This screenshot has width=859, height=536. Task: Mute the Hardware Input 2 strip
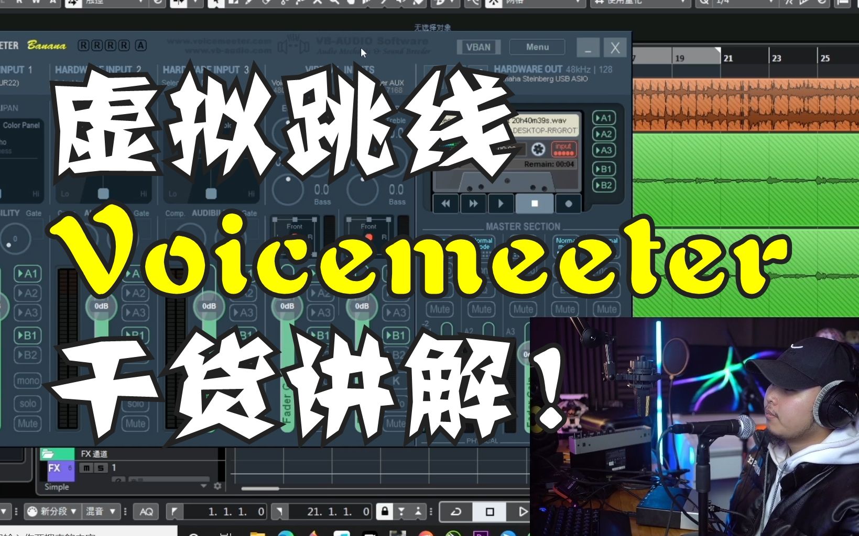(x=135, y=423)
